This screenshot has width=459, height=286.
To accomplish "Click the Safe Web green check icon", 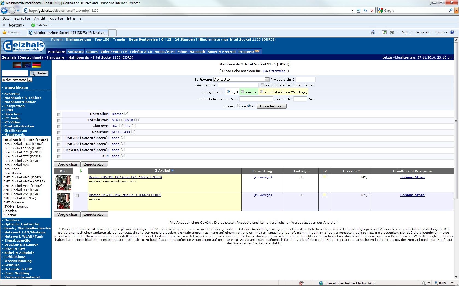I will click(33, 25).
